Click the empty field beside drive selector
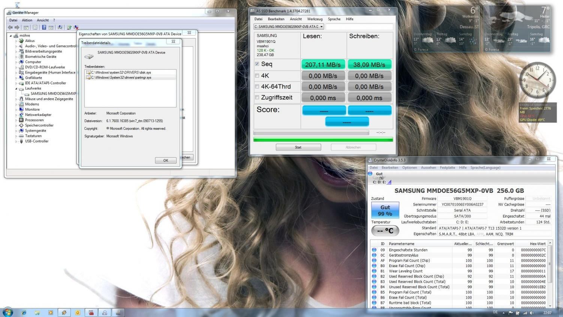Viewport: 563px width, 317px height. point(359,27)
